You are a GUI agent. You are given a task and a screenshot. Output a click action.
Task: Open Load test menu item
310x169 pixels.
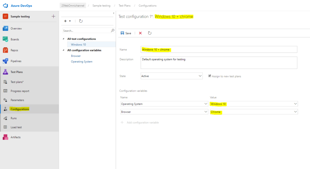(16, 127)
